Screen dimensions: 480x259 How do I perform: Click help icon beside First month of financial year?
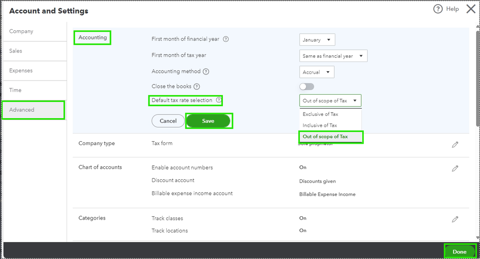pyautogui.click(x=226, y=39)
